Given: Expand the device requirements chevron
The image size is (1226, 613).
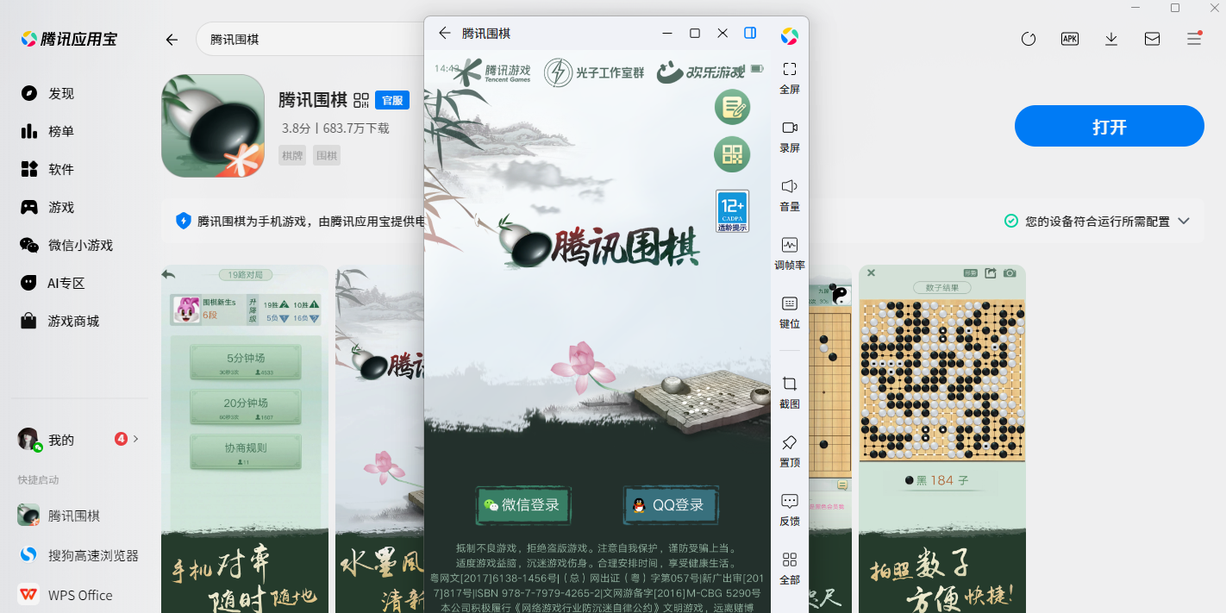Looking at the screenshot, I should pos(1184,221).
